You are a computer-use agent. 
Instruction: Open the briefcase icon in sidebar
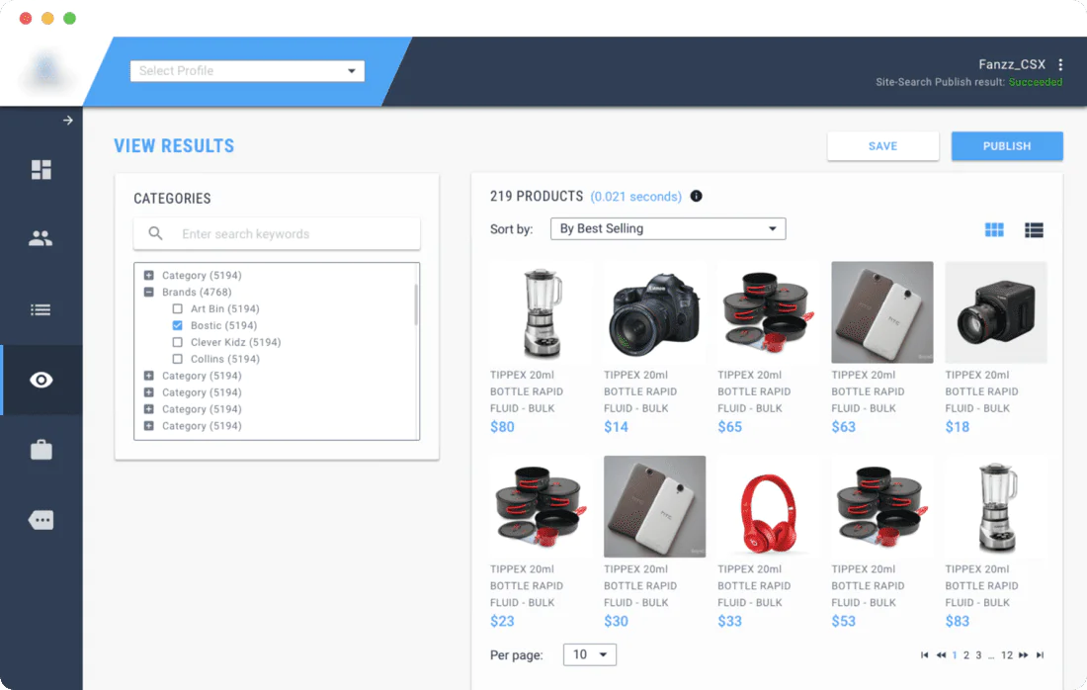click(41, 450)
